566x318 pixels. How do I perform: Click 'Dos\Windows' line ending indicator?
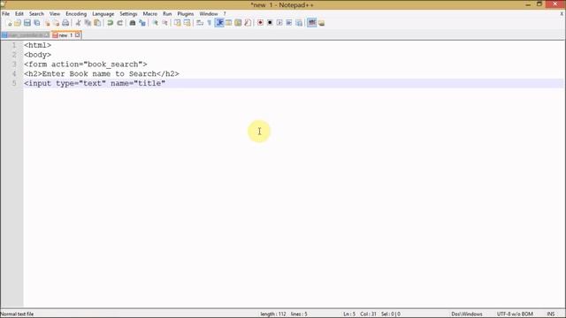click(466, 314)
